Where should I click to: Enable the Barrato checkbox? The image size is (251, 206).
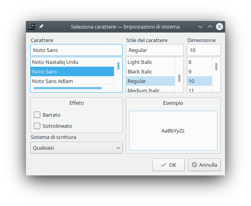point(37,115)
